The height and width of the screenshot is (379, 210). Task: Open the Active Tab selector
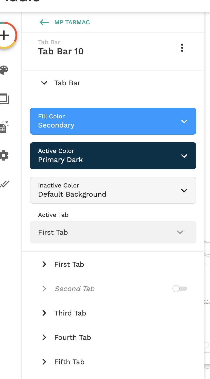coord(113,232)
